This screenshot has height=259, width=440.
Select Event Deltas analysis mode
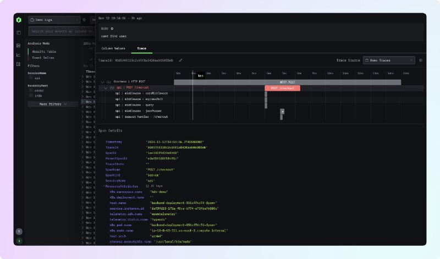tap(43, 57)
